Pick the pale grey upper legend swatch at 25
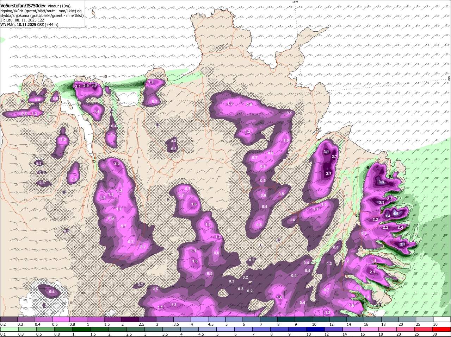 [x=425, y=319]
